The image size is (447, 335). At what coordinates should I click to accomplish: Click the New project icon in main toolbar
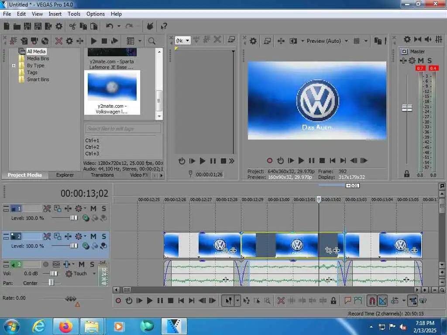click(7, 26)
